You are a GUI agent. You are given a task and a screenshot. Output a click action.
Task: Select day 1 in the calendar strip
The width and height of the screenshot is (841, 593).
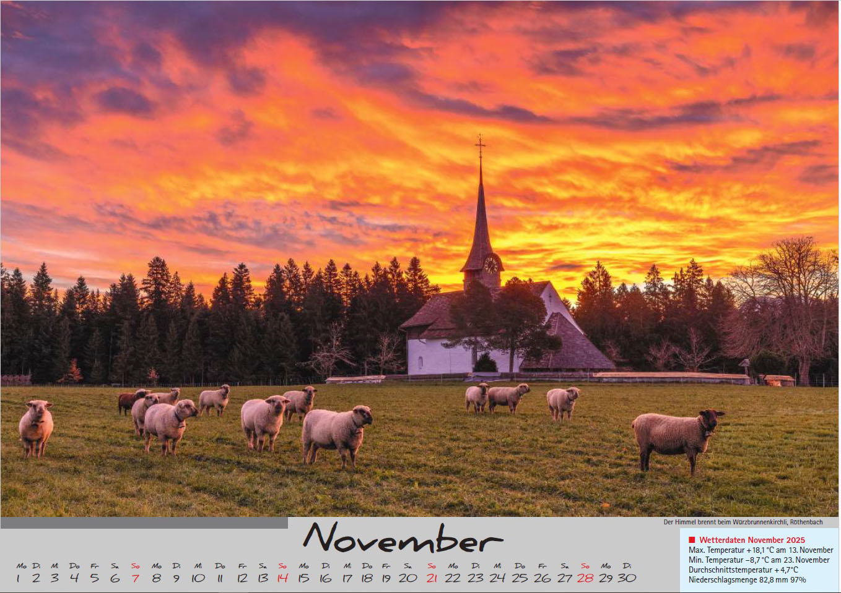click(18, 578)
